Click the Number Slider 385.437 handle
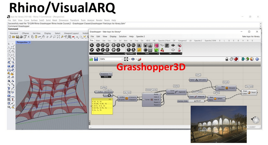 pos(195,101)
